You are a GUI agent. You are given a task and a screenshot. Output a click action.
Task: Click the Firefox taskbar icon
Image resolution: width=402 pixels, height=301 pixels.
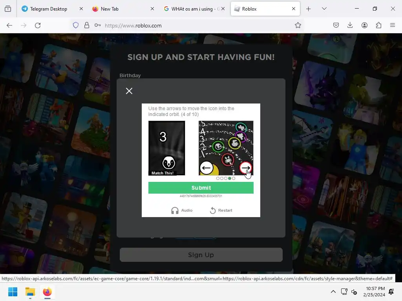(47, 292)
